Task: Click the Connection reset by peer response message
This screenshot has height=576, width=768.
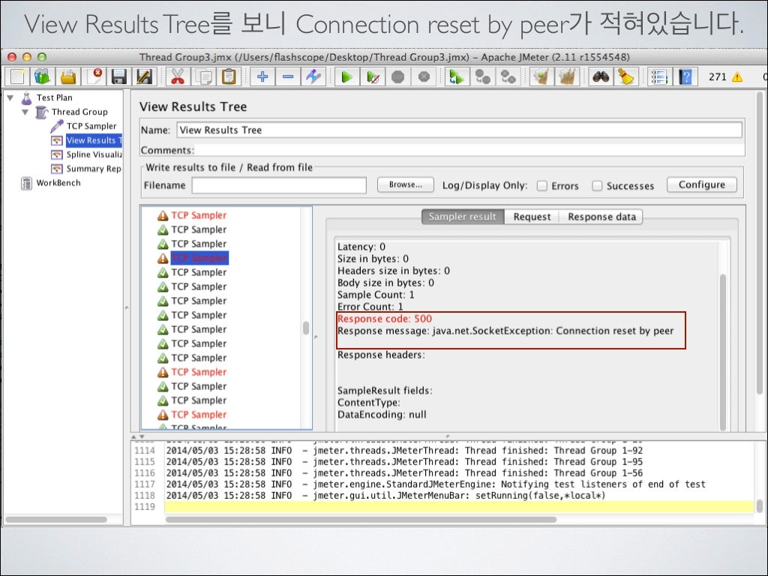Action: coord(505,331)
